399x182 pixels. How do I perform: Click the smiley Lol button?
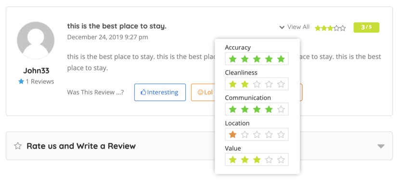click(203, 92)
